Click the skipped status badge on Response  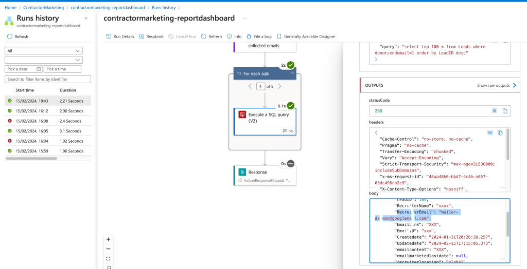tap(291, 164)
